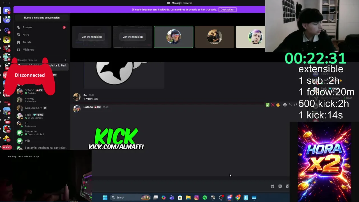Open the asgasg group chat
The height and width of the screenshot is (202, 359).
click(42, 100)
